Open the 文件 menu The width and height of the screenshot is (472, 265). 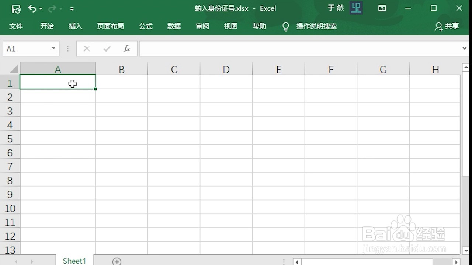pyautogui.click(x=16, y=26)
